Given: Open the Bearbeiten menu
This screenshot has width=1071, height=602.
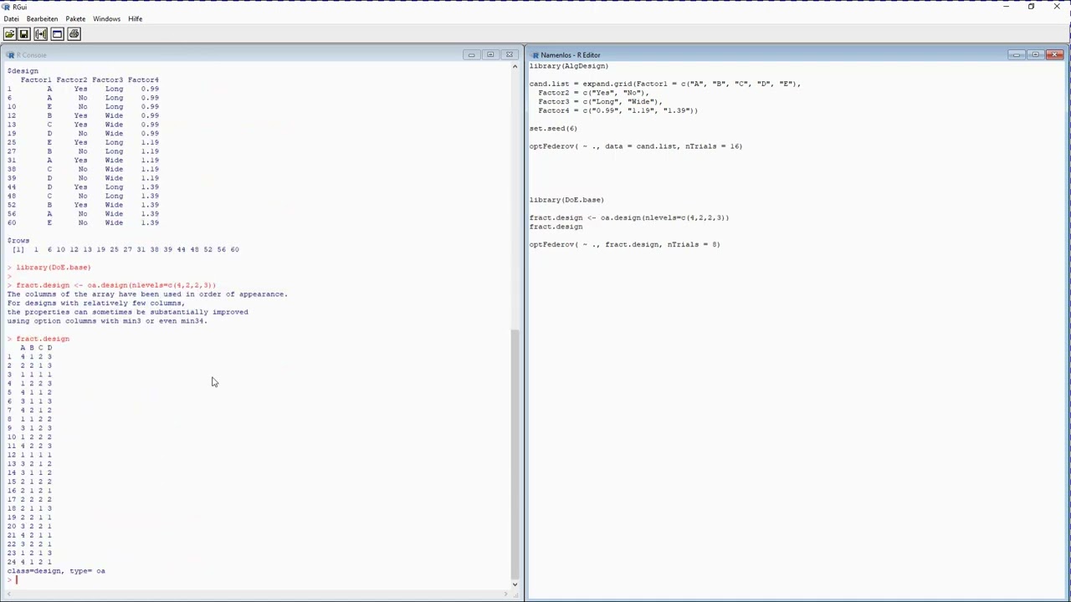Looking at the screenshot, I should tap(42, 18).
